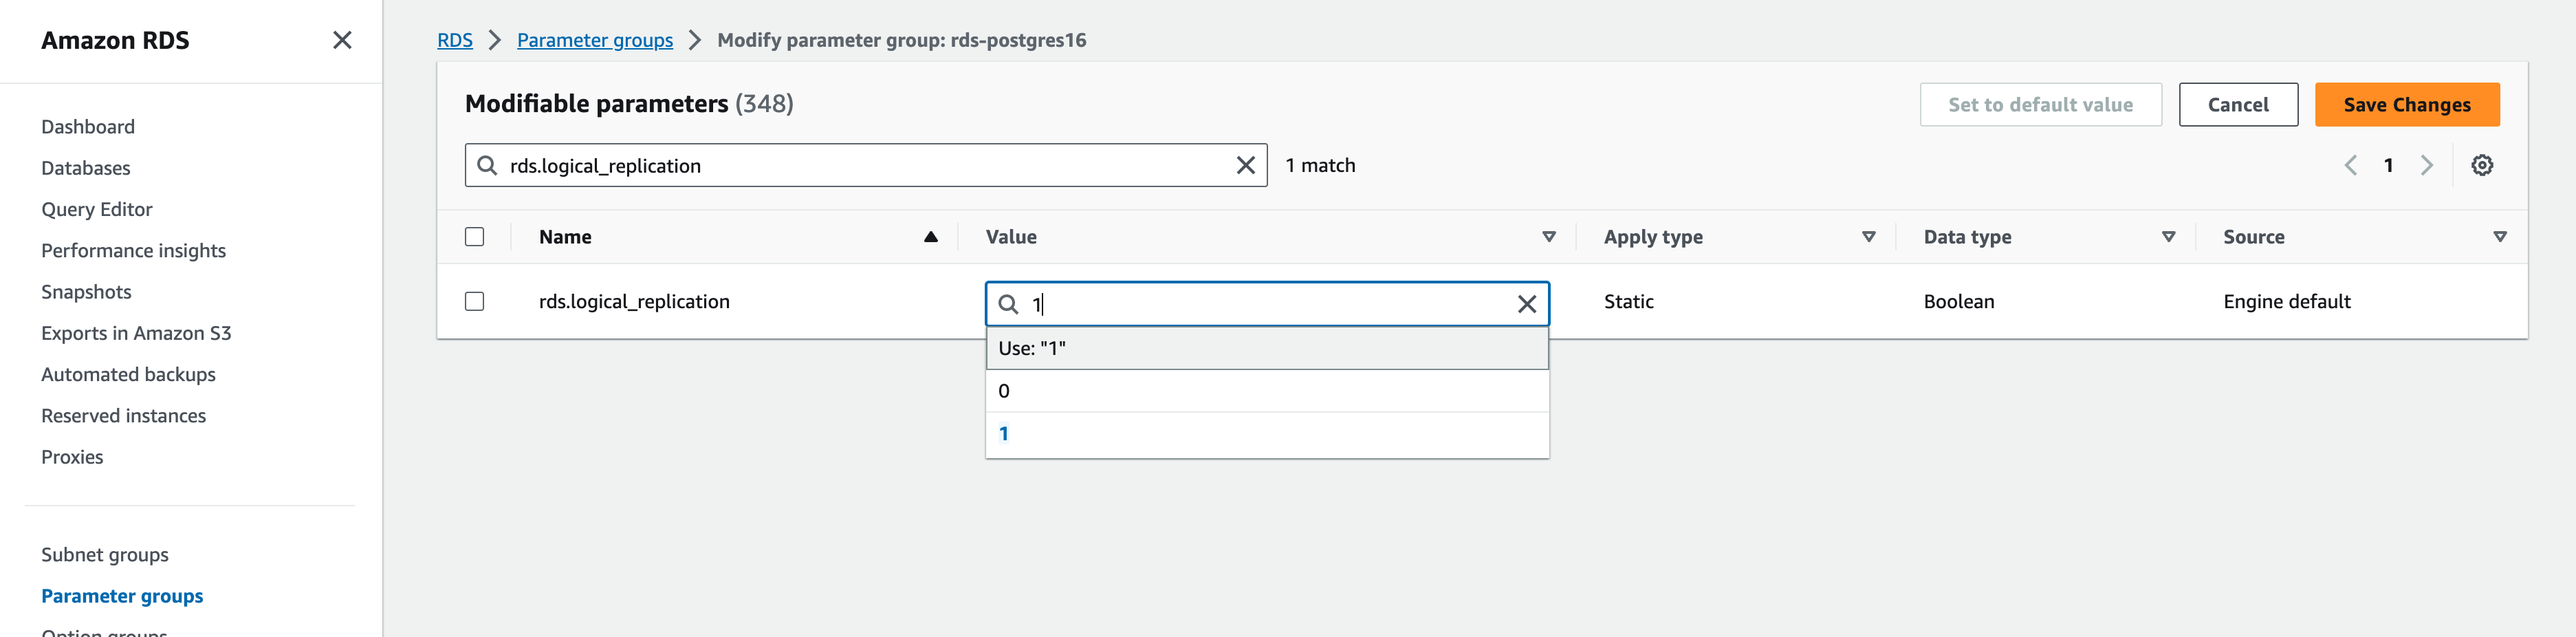Open Value column filter dropdown
Image resolution: width=2576 pixels, height=637 pixels.
tap(1548, 237)
